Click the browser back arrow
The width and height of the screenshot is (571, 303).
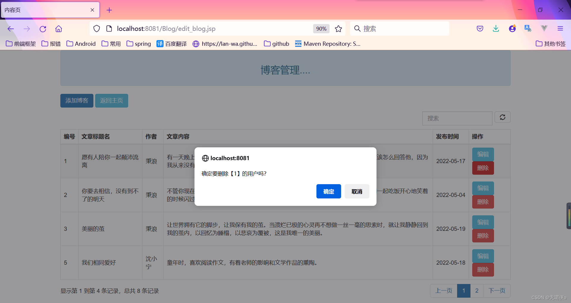[11, 29]
